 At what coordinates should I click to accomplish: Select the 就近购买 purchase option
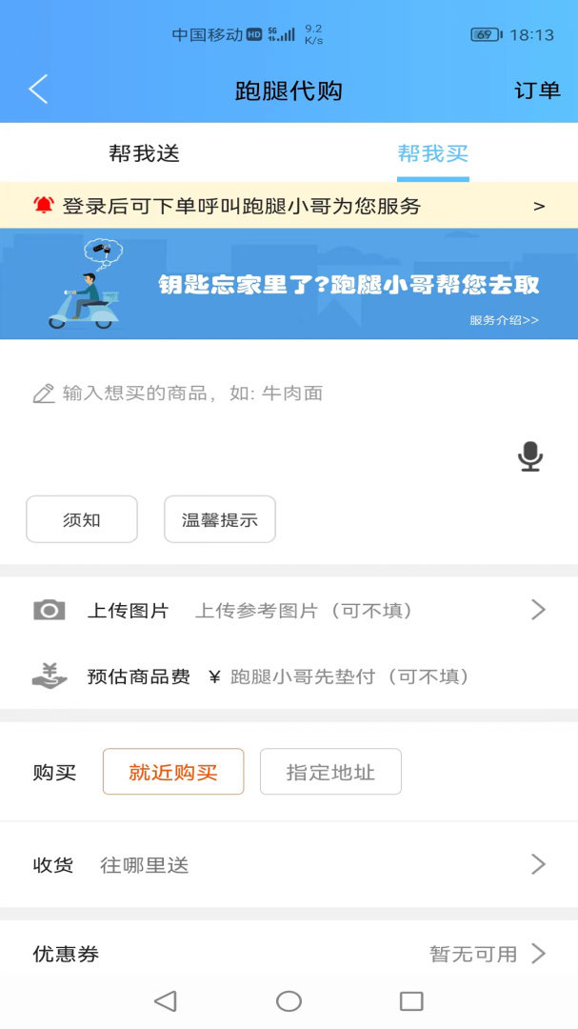point(173,772)
